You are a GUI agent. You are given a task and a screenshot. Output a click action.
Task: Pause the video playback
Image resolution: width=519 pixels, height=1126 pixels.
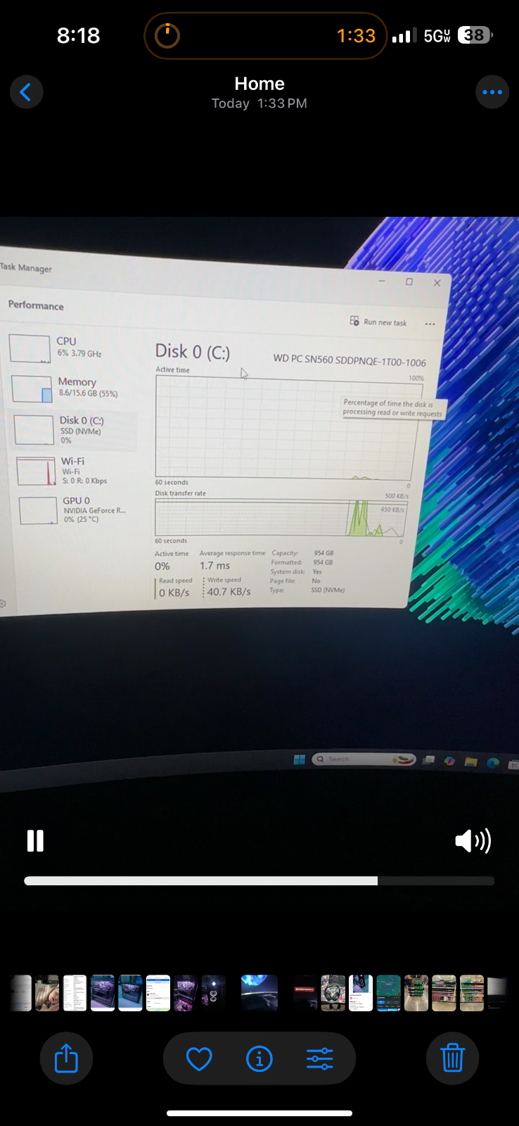(x=35, y=841)
